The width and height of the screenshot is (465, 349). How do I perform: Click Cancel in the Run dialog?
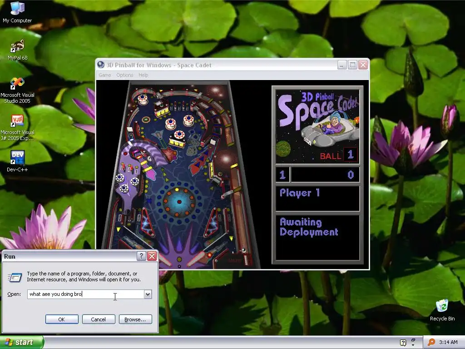coord(99,319)
